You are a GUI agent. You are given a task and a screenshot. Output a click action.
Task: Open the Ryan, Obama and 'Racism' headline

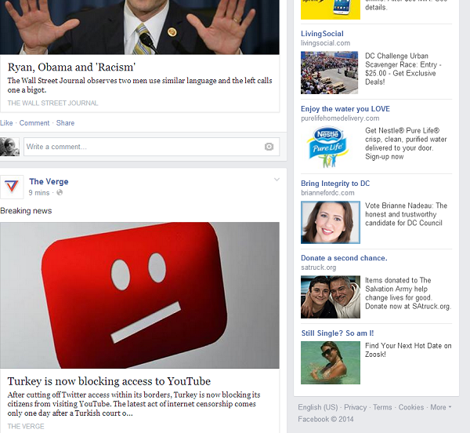point(71,67)
